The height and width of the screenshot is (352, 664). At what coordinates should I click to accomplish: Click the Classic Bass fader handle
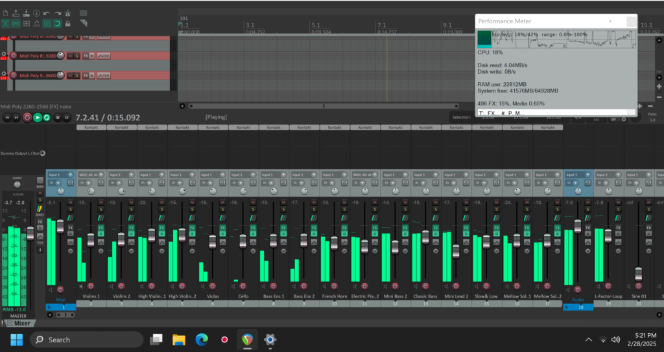[425, 237]
